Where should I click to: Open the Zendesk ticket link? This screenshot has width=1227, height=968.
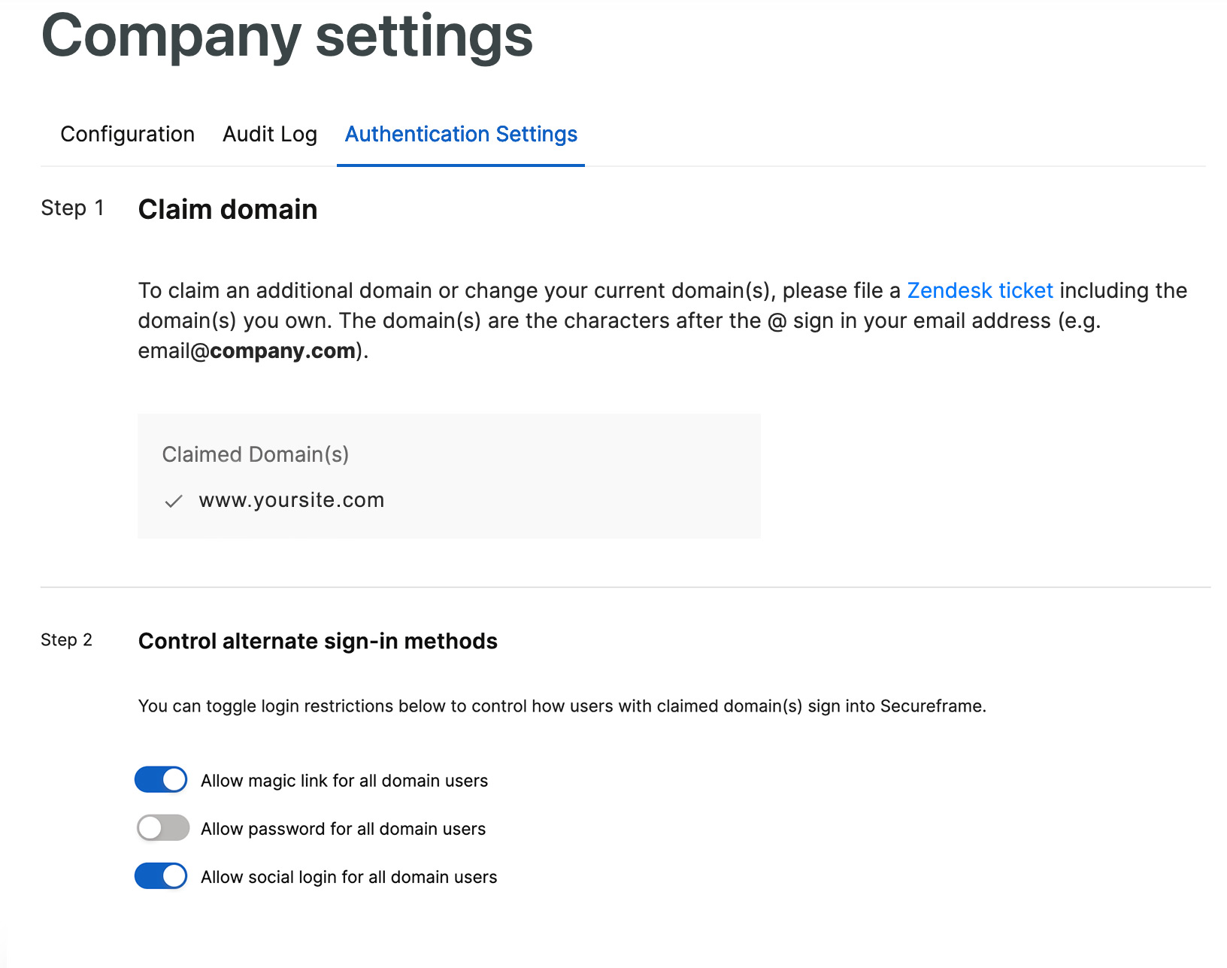980,290
